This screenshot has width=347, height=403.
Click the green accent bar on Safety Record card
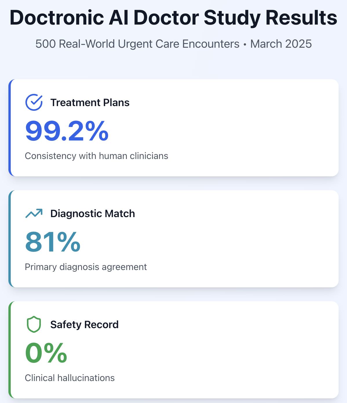coord(10,350)
